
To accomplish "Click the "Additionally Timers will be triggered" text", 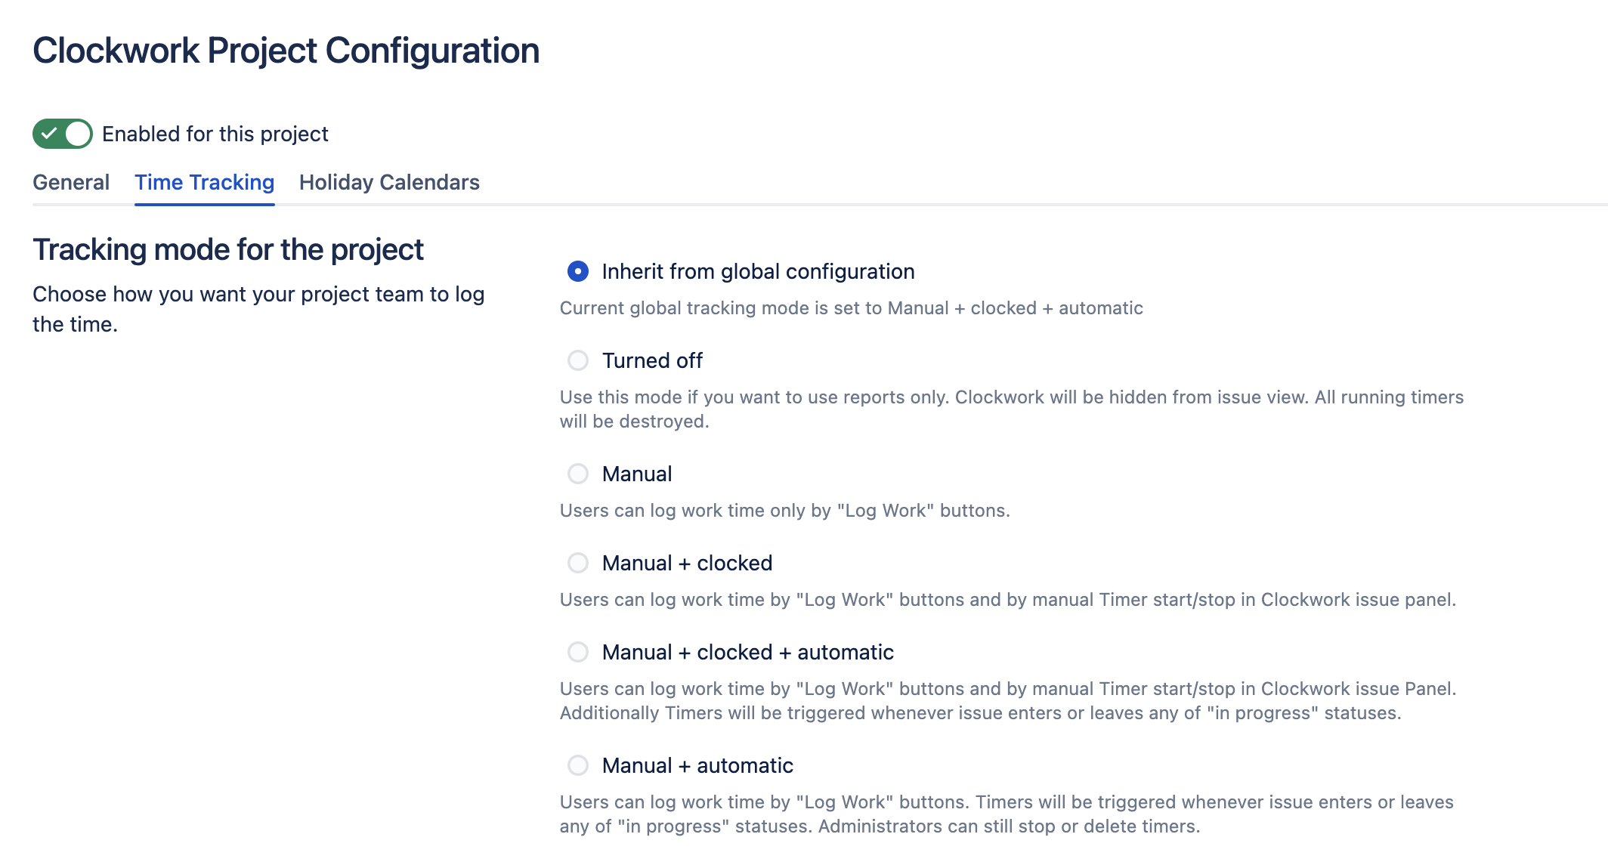I will click(980, 713).
